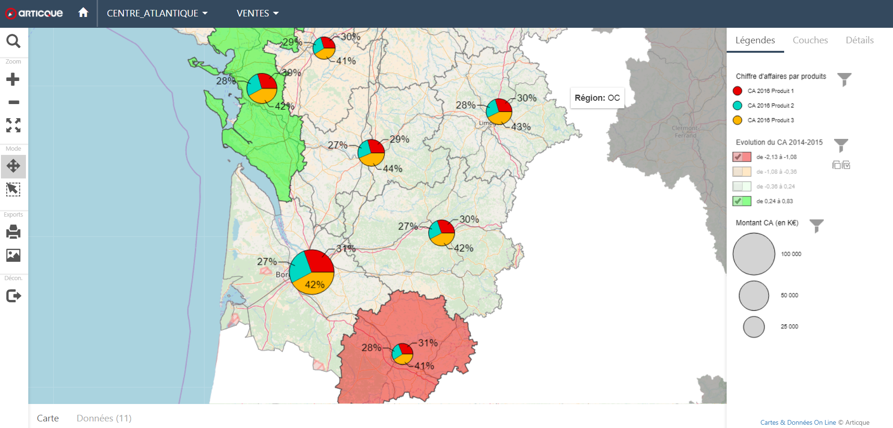Click the CA 2016 Produit 3 orange swatch
This screenshot has width=893, height=428.
pyautogui.click(x=737, y=120)
